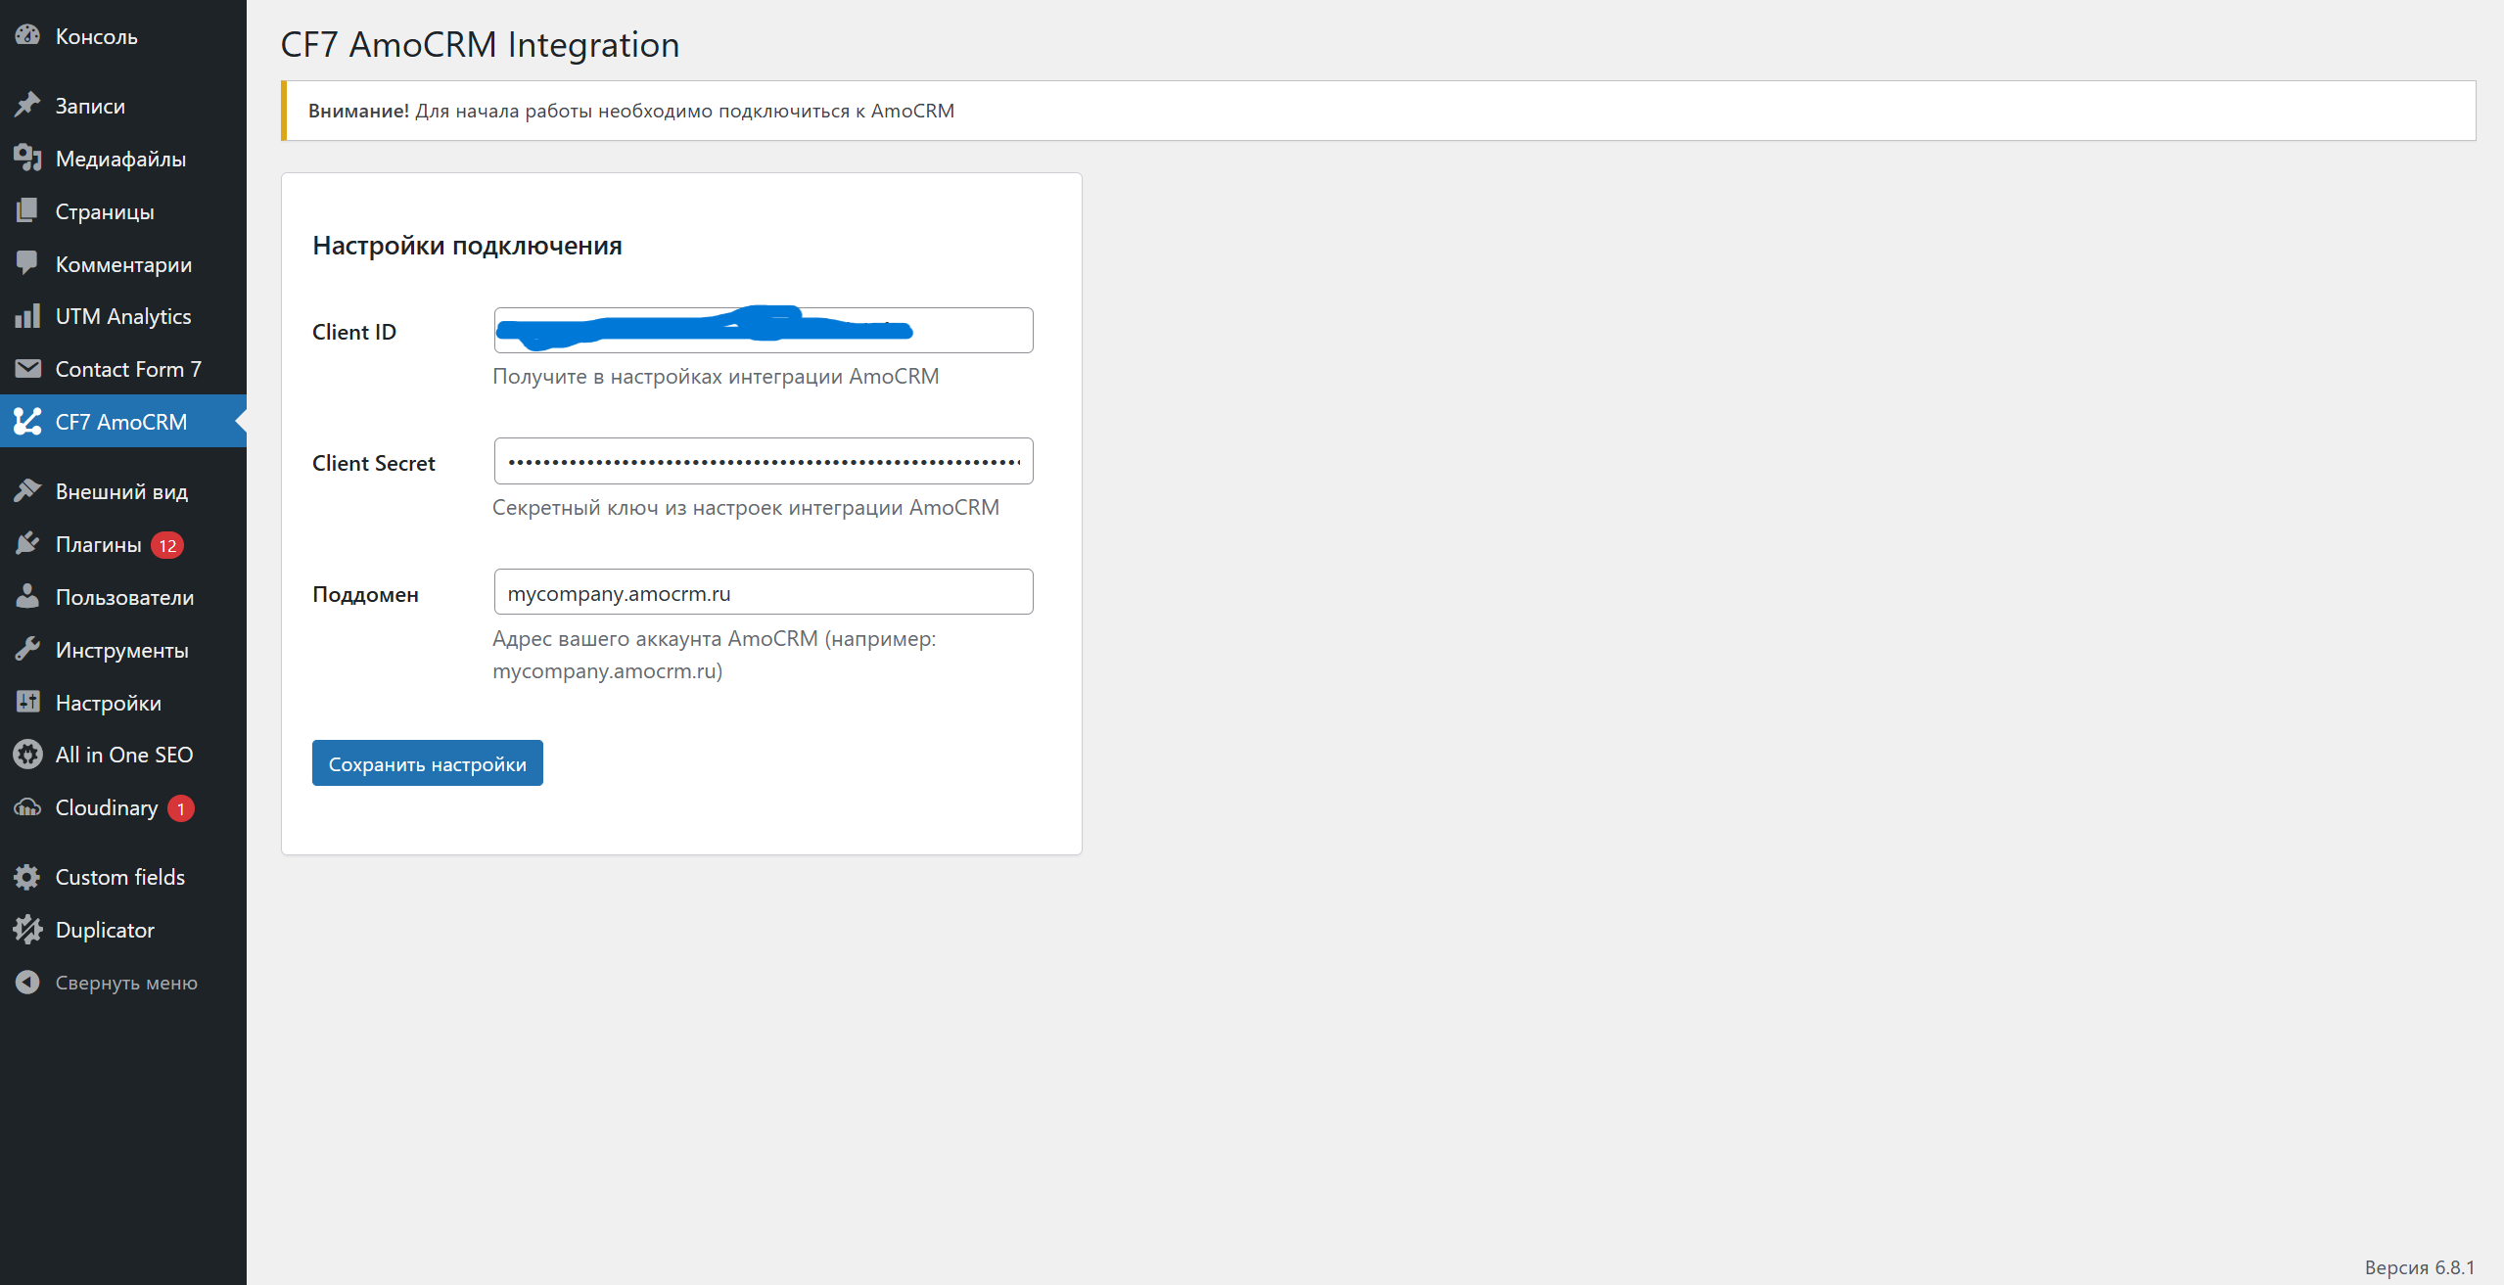Open the Настройки menu item
The height and width of the screenshot is (1285, 2504).
tap(123, 703)
